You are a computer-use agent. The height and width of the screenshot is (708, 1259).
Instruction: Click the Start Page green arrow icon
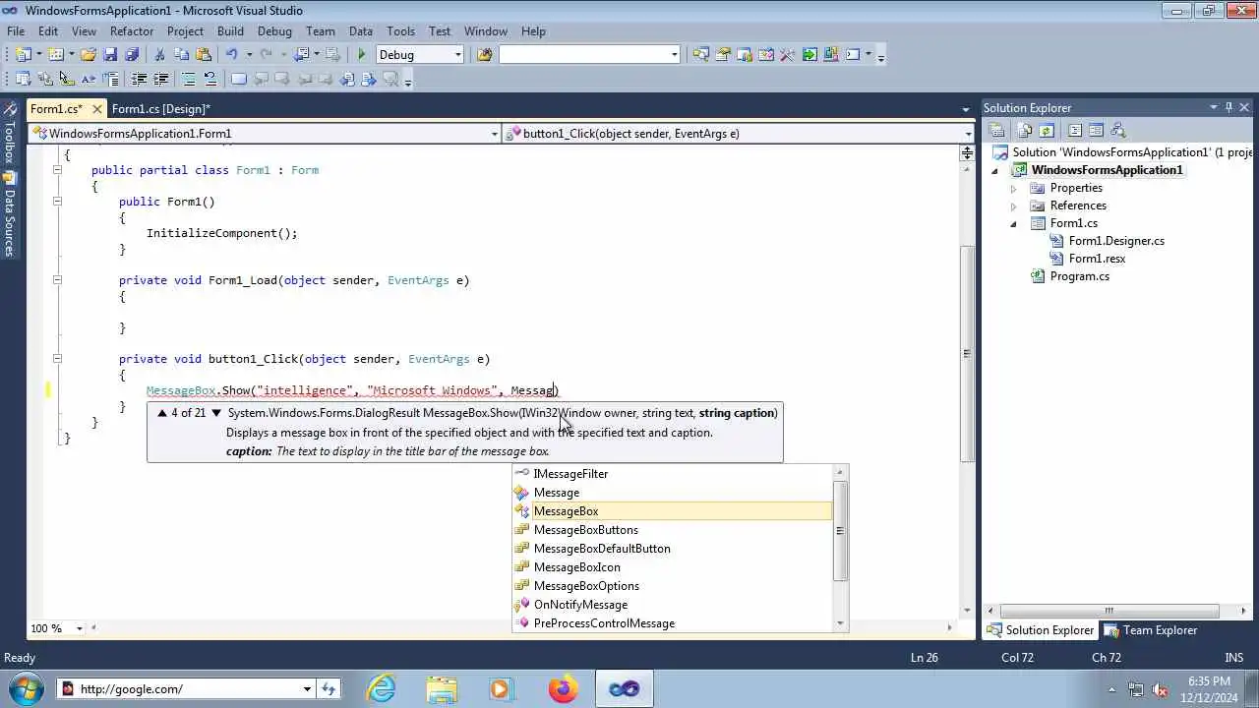point(809,55)
